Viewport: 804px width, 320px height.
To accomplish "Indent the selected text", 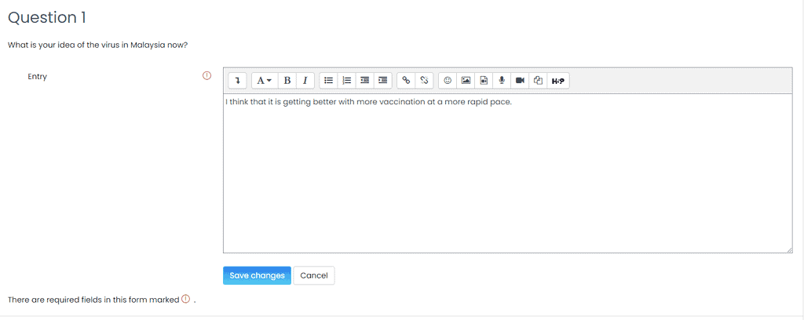I will click(382, 80).
